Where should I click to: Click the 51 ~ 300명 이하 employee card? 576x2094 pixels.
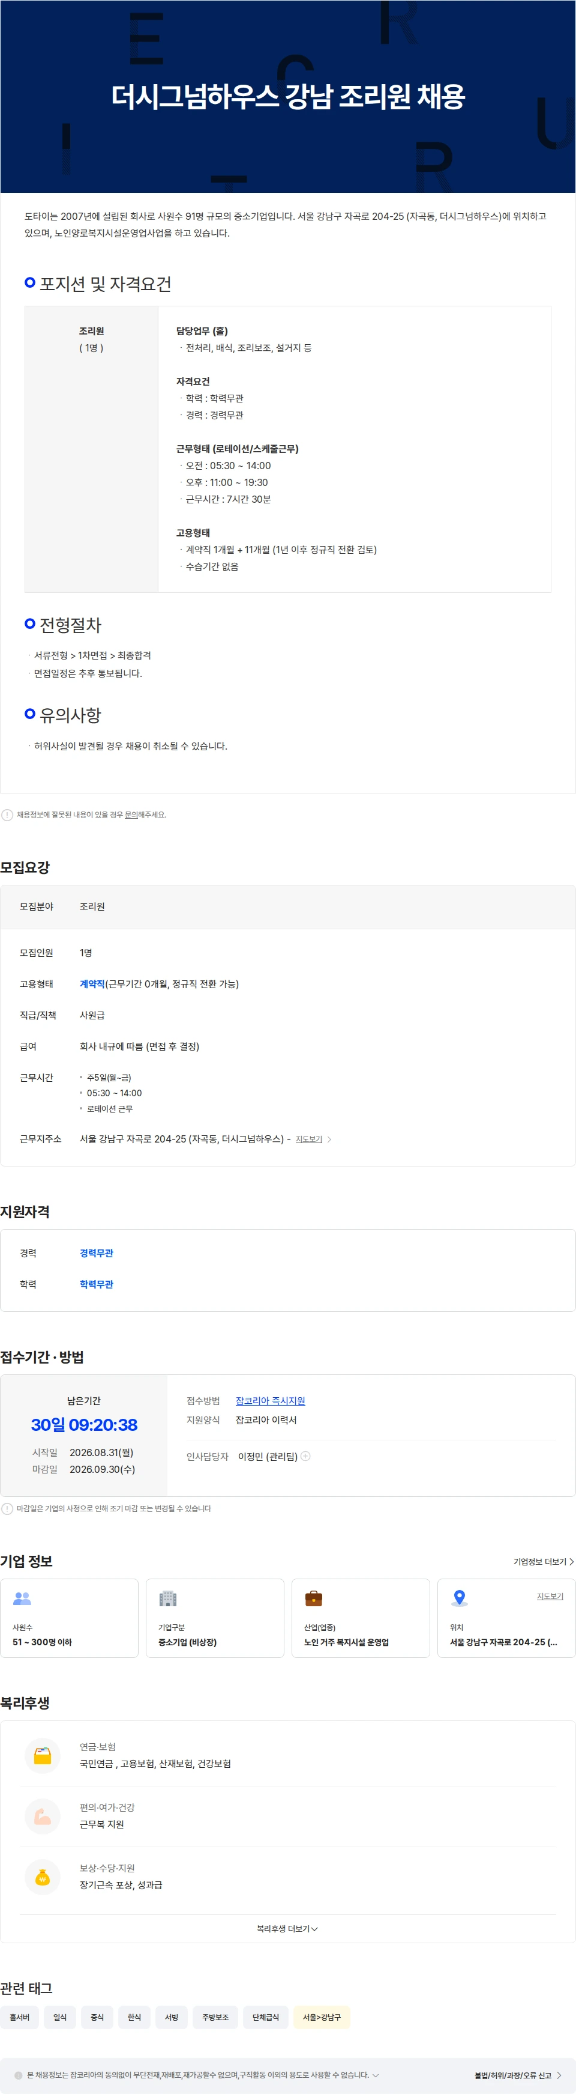click(69, 1618)
